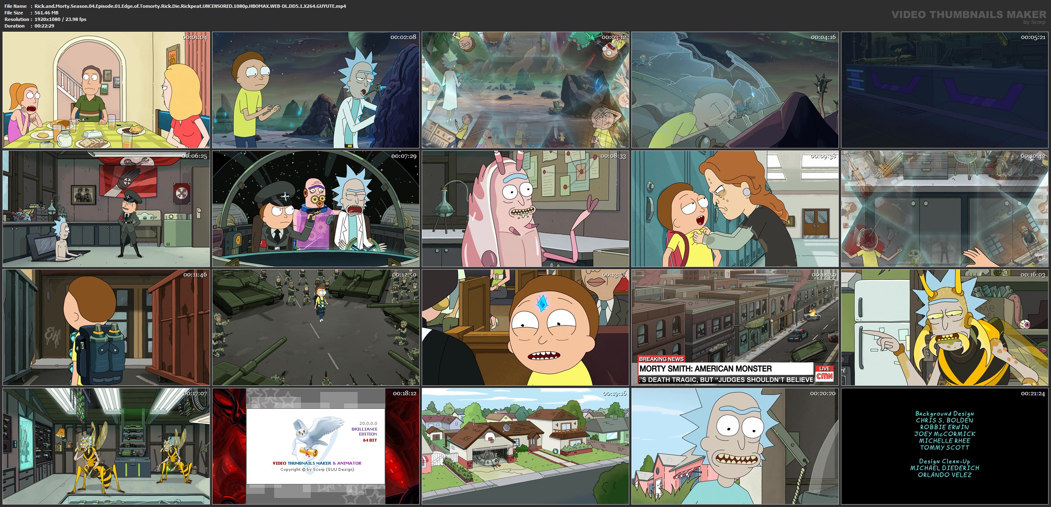Screen dimensions: 1051x507
Task: Select the school locker frame 00:09:38
Action: 735,209
